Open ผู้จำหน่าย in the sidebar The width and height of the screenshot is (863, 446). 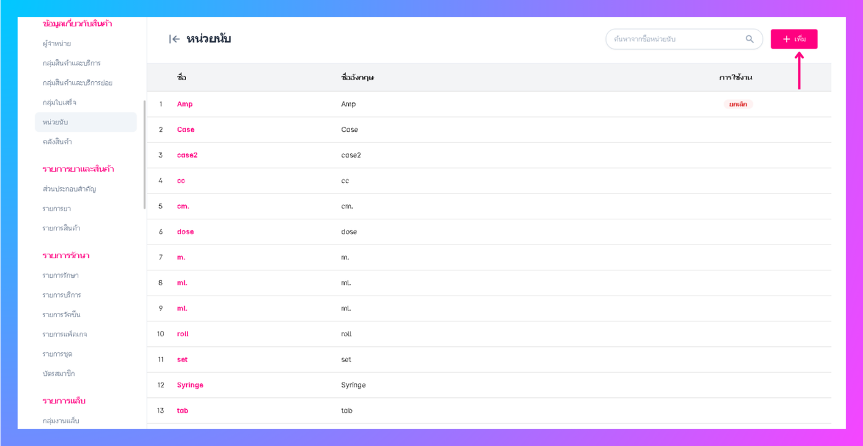(x=57, y=44)
